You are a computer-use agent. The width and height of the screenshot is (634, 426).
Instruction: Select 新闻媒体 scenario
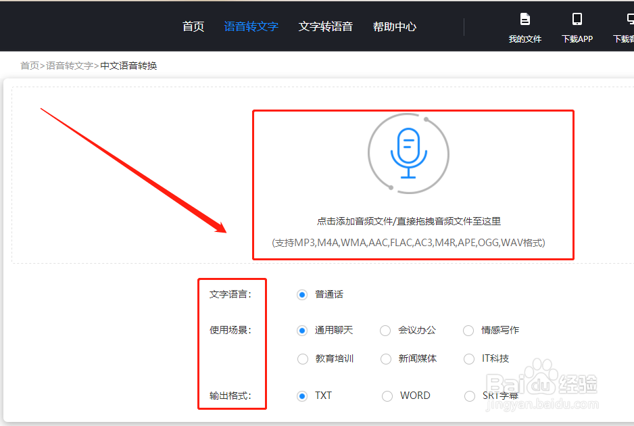coord(385,359)
